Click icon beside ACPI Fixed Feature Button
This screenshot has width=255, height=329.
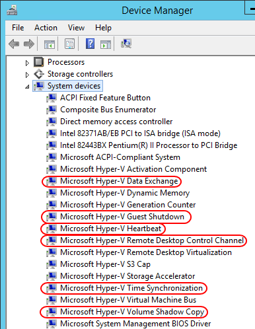click(x=52, y=98)
